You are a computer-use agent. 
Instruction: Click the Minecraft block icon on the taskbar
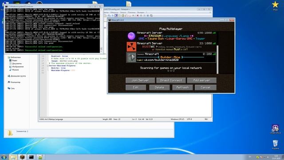pyautogui.click(x=22, y=157)
